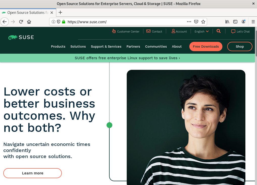Open the Firefox hamburger menu
The width and height of the screenshot is (257, 185).
click(253, 22)
